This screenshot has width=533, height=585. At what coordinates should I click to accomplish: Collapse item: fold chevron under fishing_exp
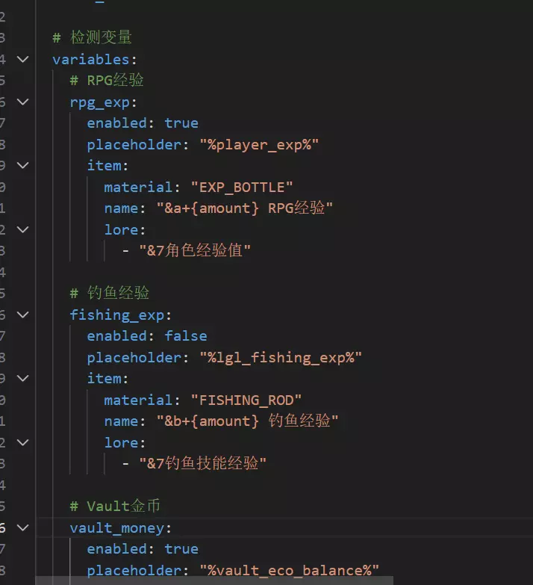(x=22, y=378)
